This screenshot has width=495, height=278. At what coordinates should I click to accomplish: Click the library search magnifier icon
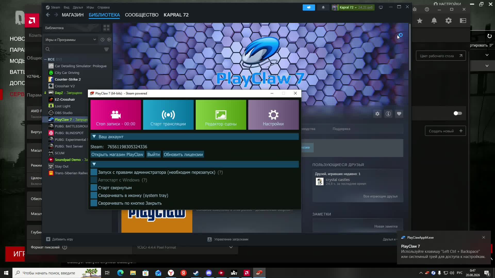[x=48, y=49]
